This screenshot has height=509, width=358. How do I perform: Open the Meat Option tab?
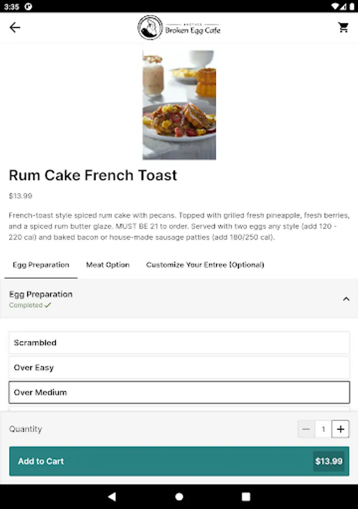pyautogui.click(x=107, y=265)
